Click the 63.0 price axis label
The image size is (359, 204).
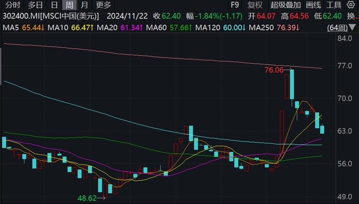click(x=345, y=131)
